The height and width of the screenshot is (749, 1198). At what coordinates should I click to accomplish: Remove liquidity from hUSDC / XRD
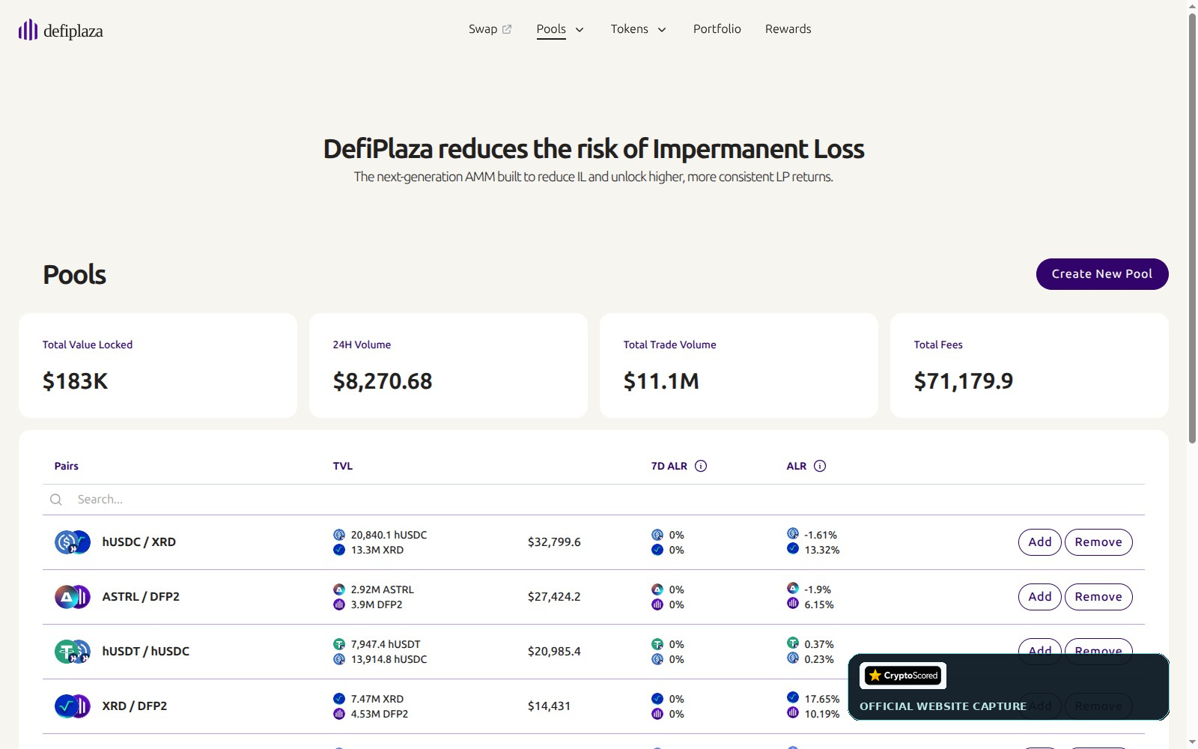[x=1098, y=542]
